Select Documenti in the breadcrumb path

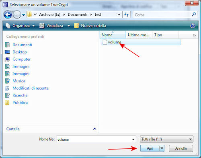pos(78,14)
